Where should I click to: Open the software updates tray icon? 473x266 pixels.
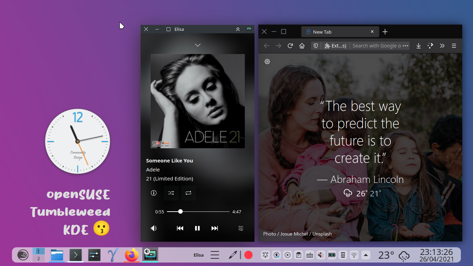point(276,255)
